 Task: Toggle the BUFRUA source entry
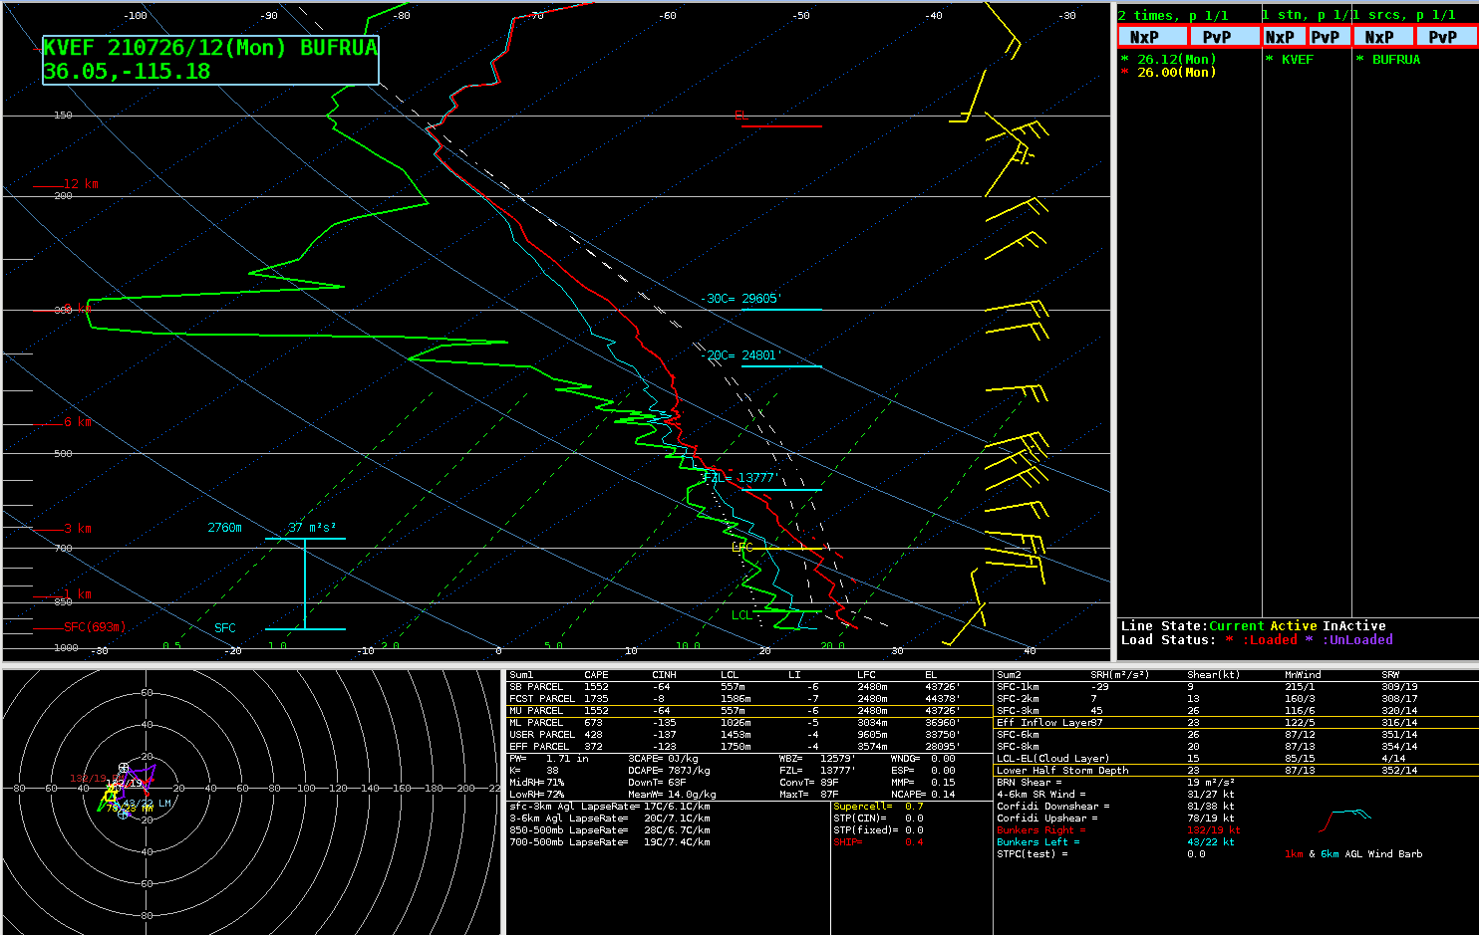tap(1395, 60)
